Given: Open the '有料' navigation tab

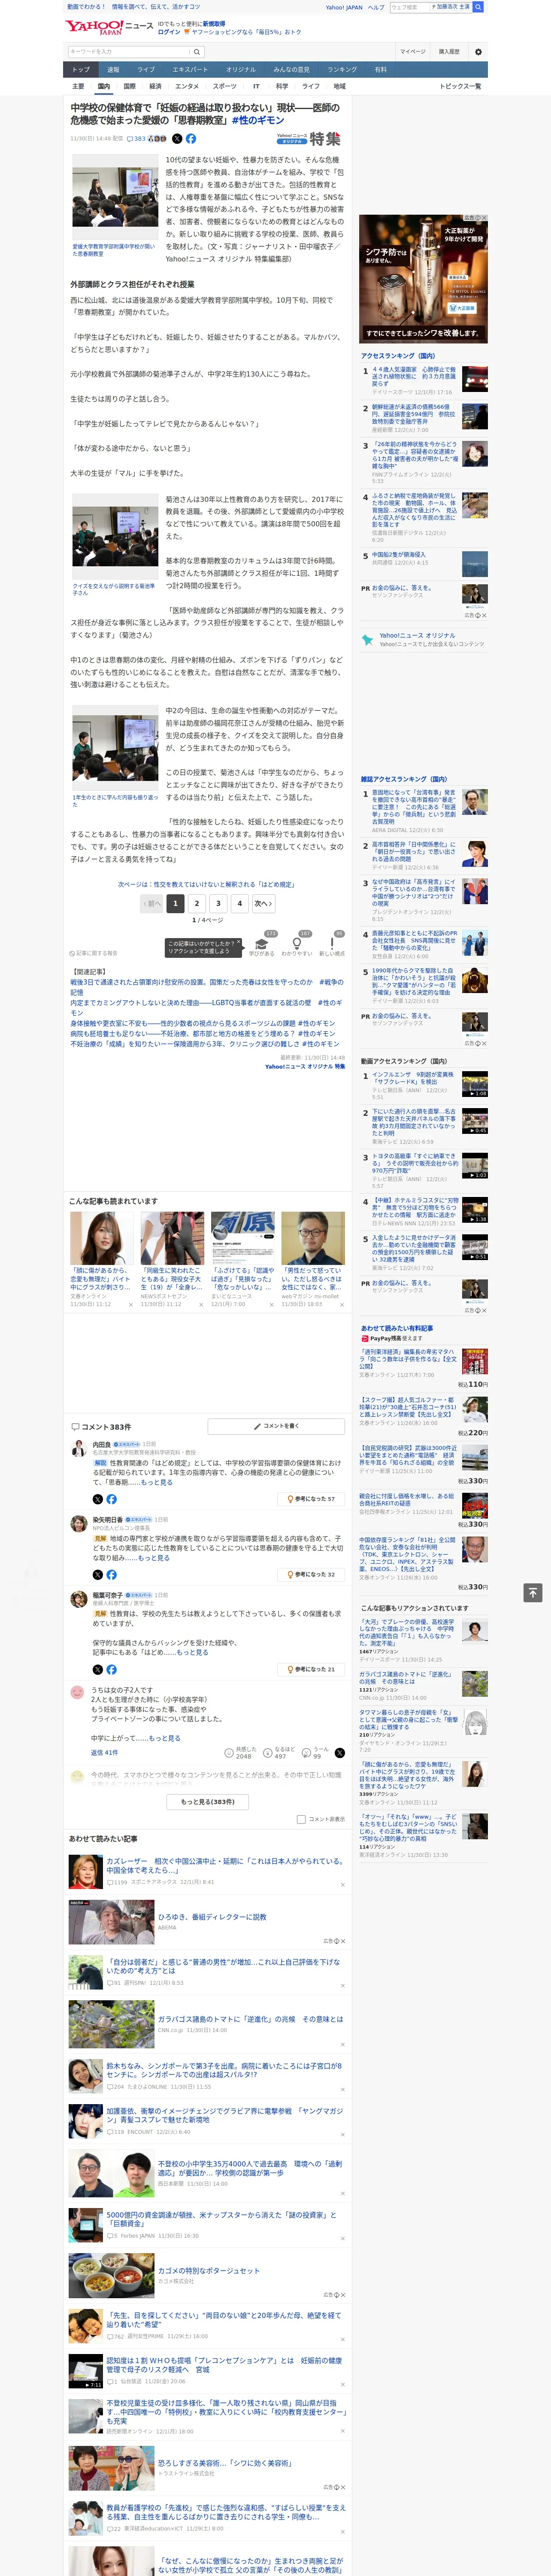Looking at the screenshot, I should (x=380, y=69).
